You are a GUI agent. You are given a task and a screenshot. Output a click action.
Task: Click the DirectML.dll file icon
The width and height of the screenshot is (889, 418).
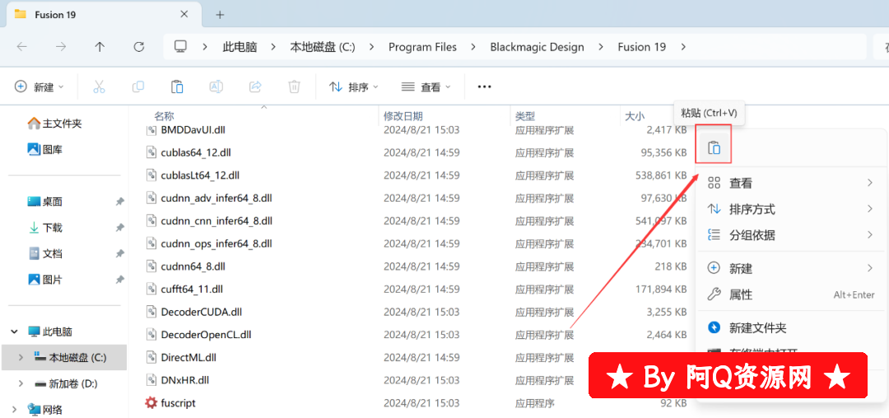[151, 357]
